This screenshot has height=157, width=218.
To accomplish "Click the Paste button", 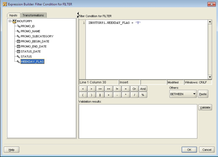I will (x=203, y=94).
